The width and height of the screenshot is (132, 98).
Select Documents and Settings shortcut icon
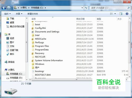[33, 32]
